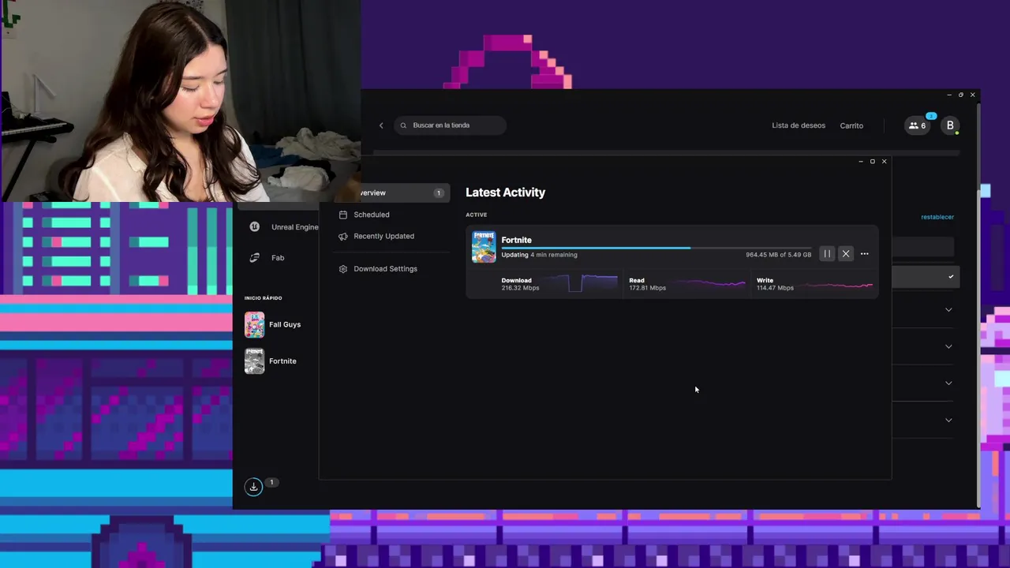Click the Fortnite update progress bar
The width and height of the screenshot is (1010, 568).
coord(656,248)
